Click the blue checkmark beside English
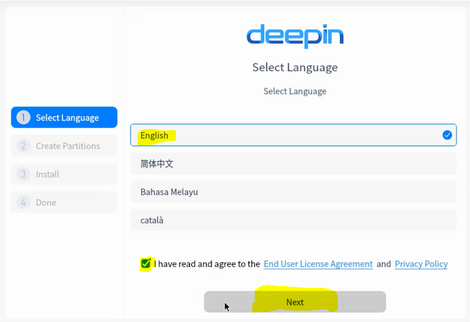The height and width of the screenshot is (322, 470). tap(447, 135)
